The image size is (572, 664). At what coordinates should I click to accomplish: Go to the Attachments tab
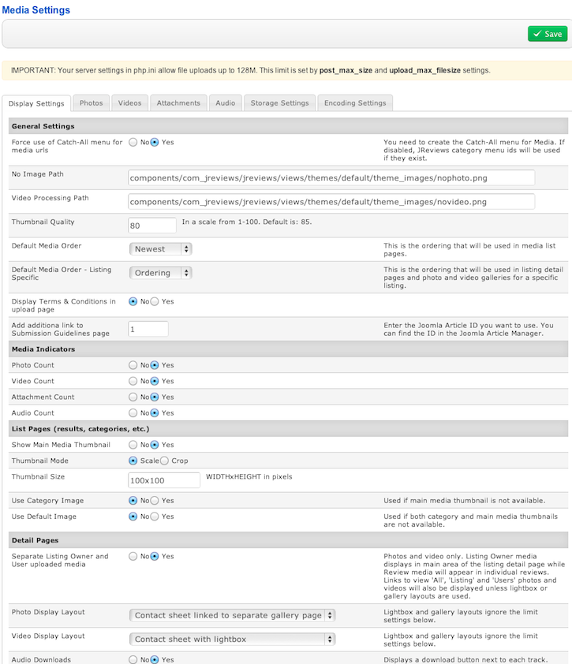178,103
